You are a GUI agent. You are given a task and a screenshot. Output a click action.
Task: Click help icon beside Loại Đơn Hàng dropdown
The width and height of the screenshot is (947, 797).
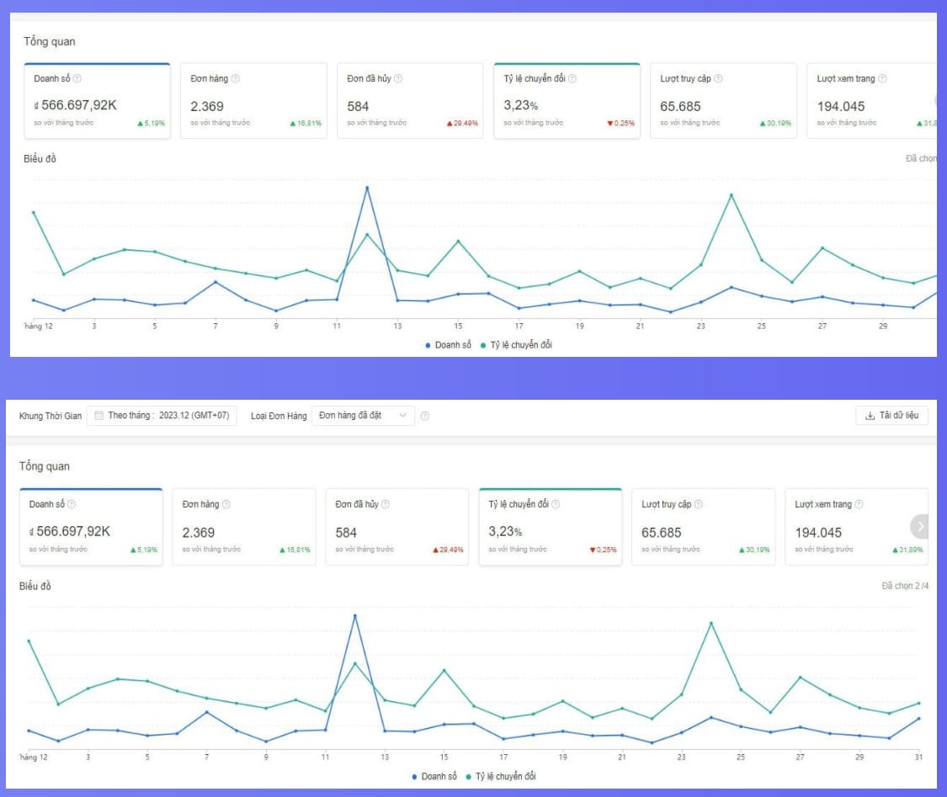[x=424, y=416]
